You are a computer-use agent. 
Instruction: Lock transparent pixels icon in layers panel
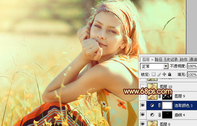pyautogui.click(x=153, y=74)
